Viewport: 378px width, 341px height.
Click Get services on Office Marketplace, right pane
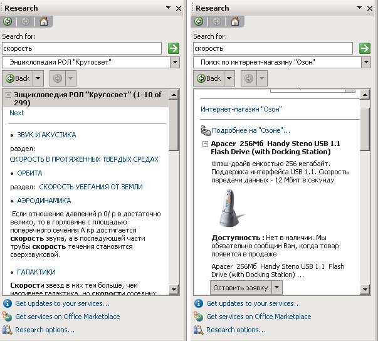[259, 317]
